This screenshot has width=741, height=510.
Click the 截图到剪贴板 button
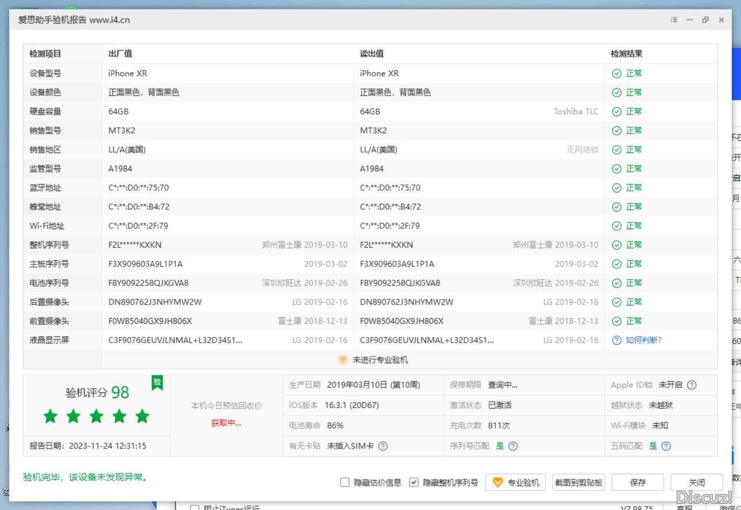click(x=579, y=482)
